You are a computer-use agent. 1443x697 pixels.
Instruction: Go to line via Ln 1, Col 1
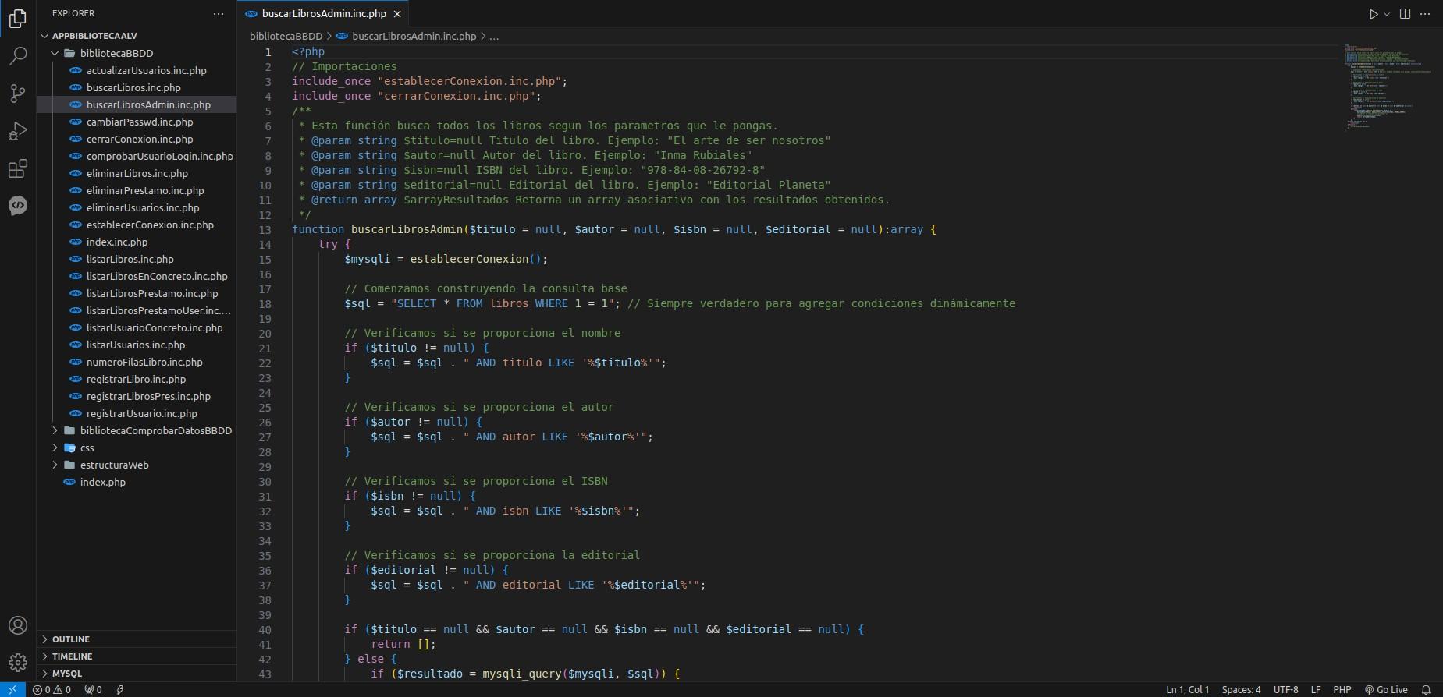1188,690
